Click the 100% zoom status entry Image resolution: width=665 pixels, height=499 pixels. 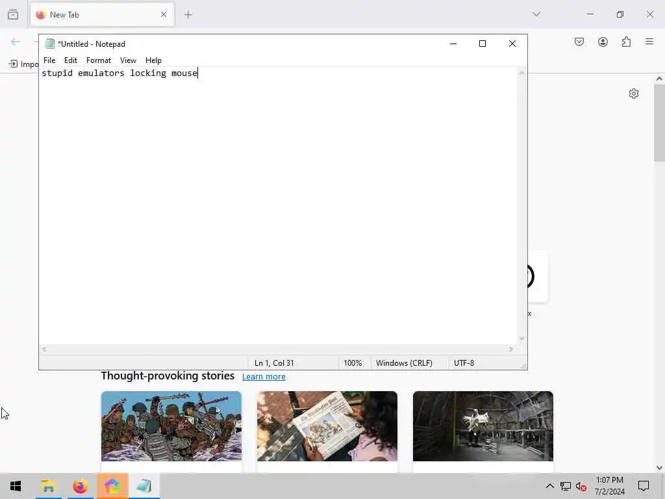tap(353, 363)
